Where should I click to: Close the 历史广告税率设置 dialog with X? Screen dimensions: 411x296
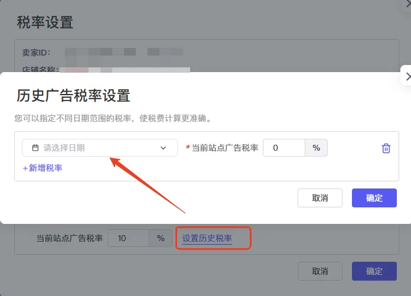[x=407, y=77]
